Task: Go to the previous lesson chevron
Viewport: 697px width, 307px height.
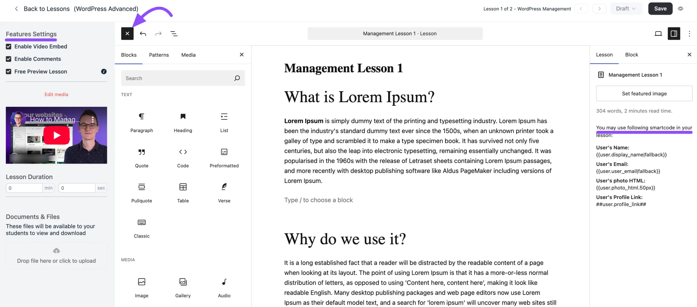Action: [581, 8]
